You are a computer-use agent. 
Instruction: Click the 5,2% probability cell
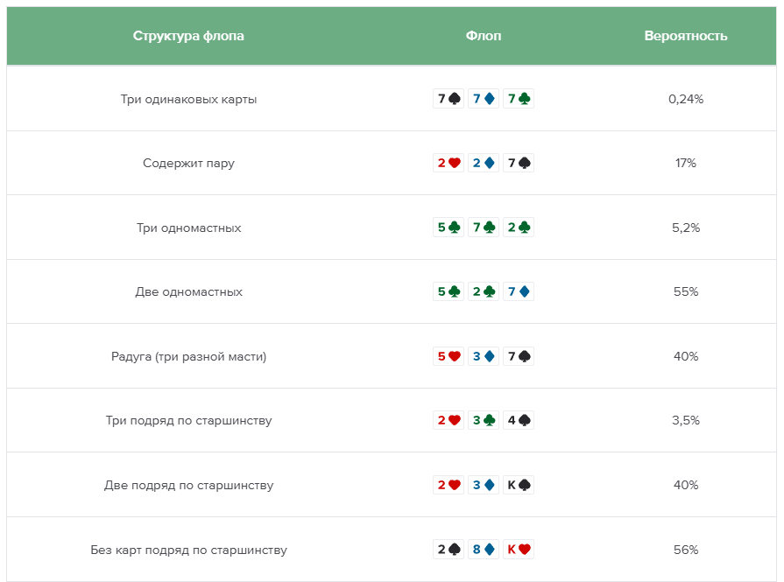(x=686, y=228)
